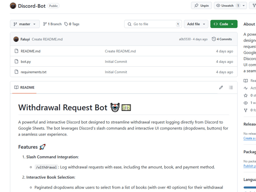Open README.md row's Create README.md commit message
This screenshot has width=256, height=192.
[120, 51]
